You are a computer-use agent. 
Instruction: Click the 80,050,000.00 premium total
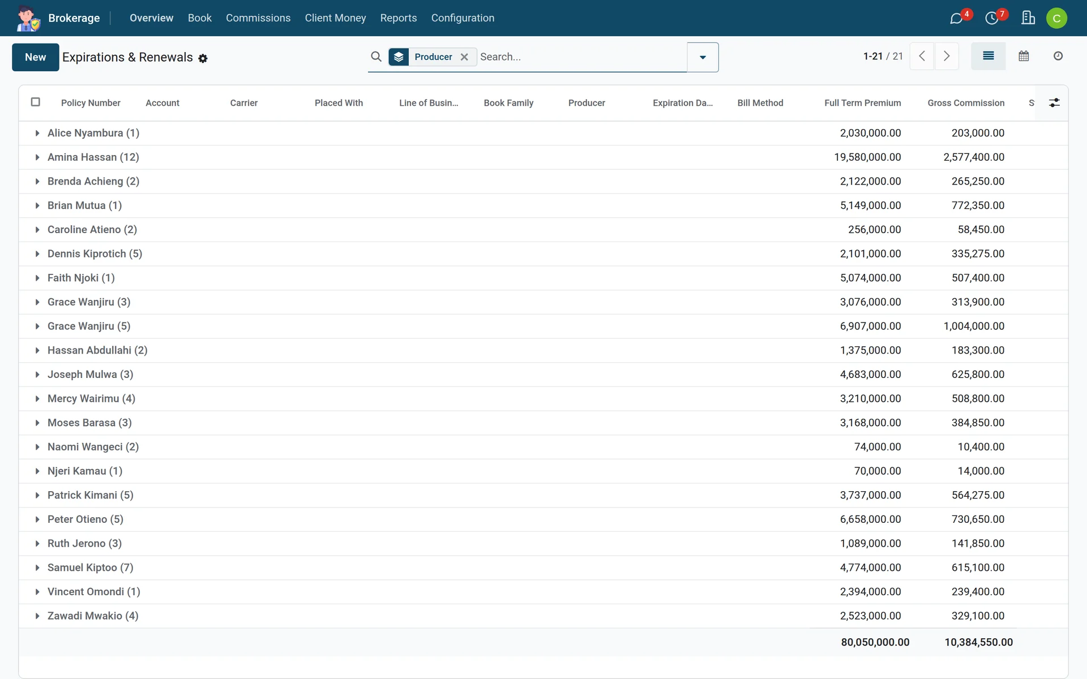pos(875,642)
